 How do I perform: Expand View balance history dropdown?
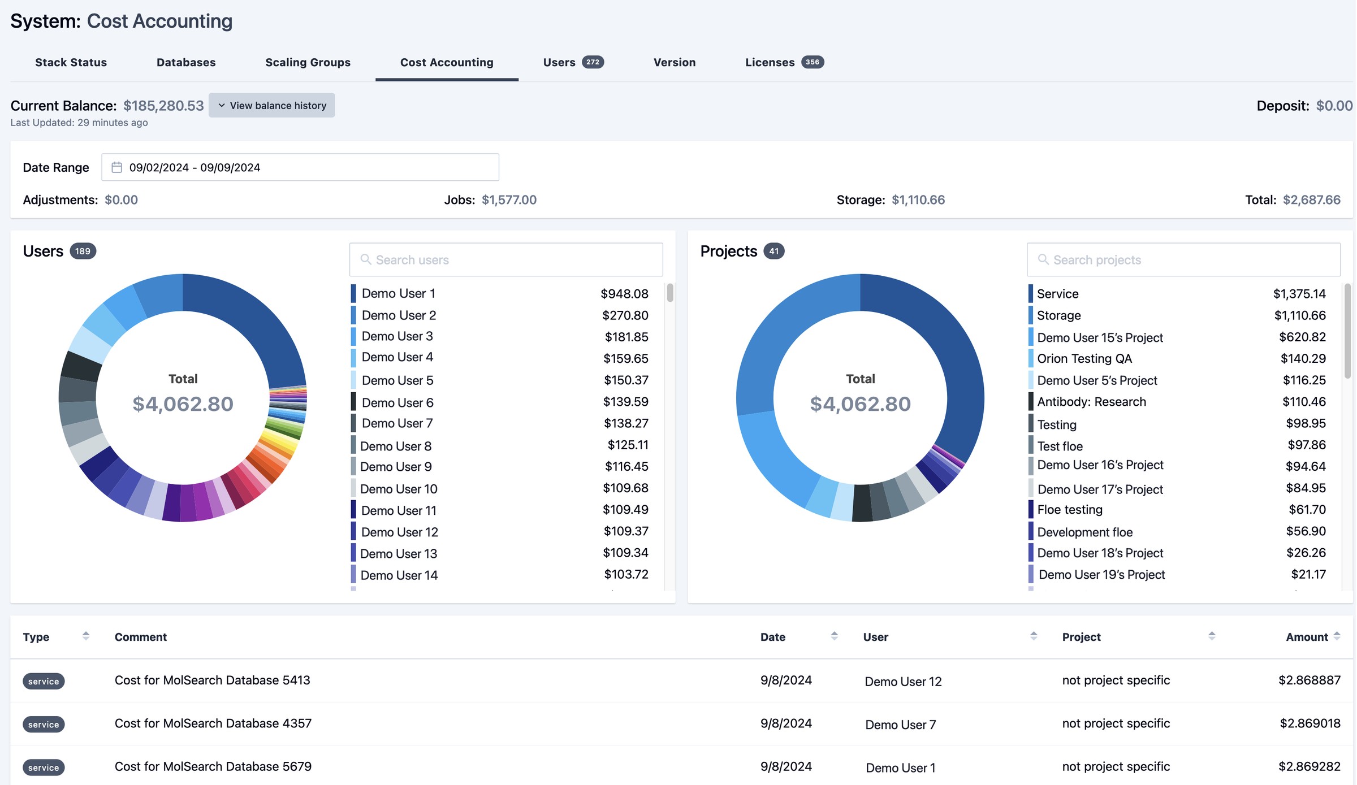(x=272, y=106)
